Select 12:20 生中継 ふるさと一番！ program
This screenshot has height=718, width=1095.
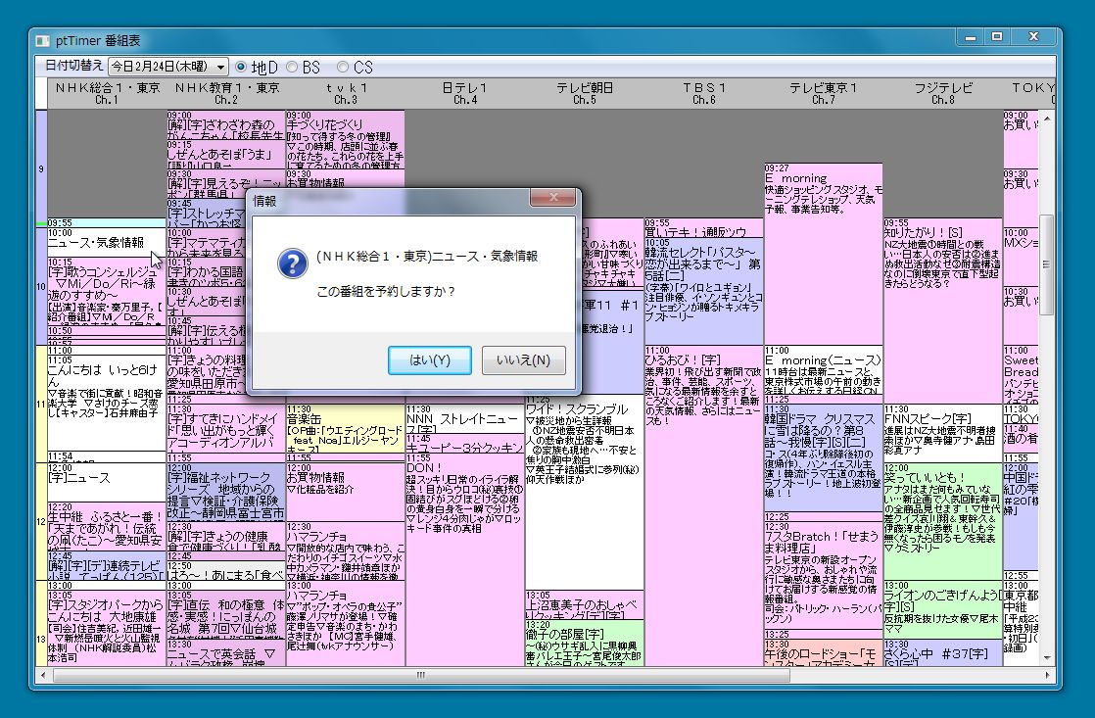[106, 526]
